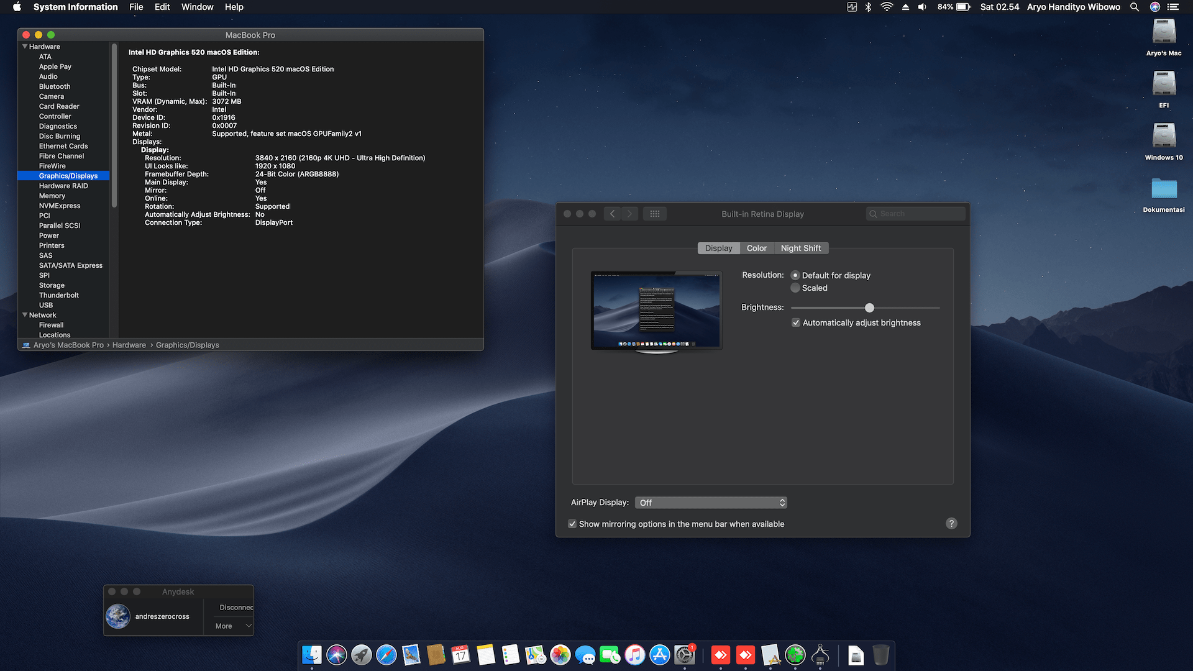Uncheck Automatically adjust brightness
This screenshot has width=1193, height=671.
tap(795, 322)
